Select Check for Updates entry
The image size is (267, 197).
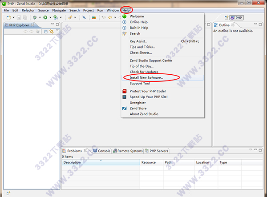click(162, 72)
